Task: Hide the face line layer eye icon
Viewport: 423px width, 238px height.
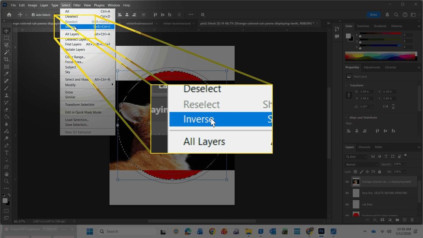Action: point(347,193)
